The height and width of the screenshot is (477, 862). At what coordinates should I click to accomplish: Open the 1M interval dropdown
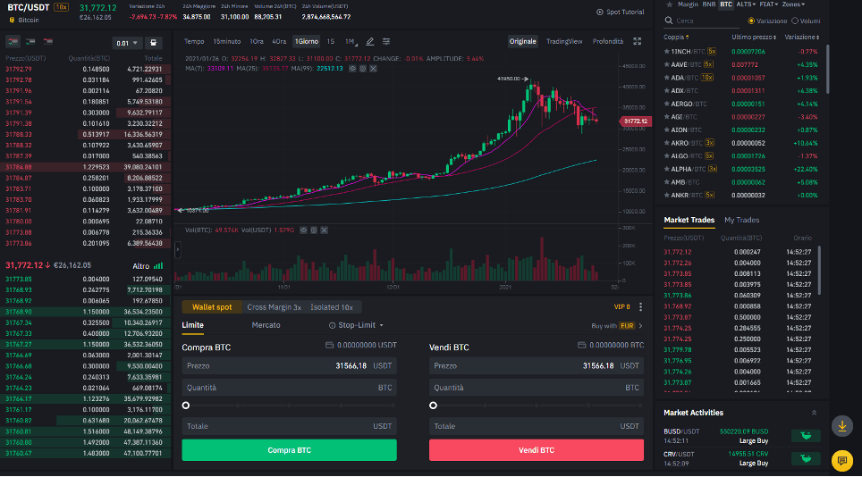coord(351,42)
